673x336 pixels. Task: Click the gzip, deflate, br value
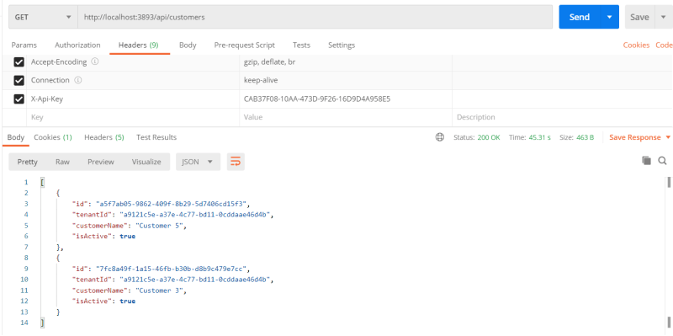coord(269,62)
